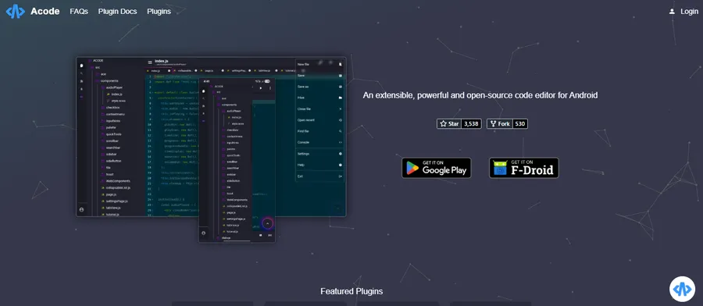Get Acode on Google Play
This screenshot has height=306, width=703.
click(436, 168)
